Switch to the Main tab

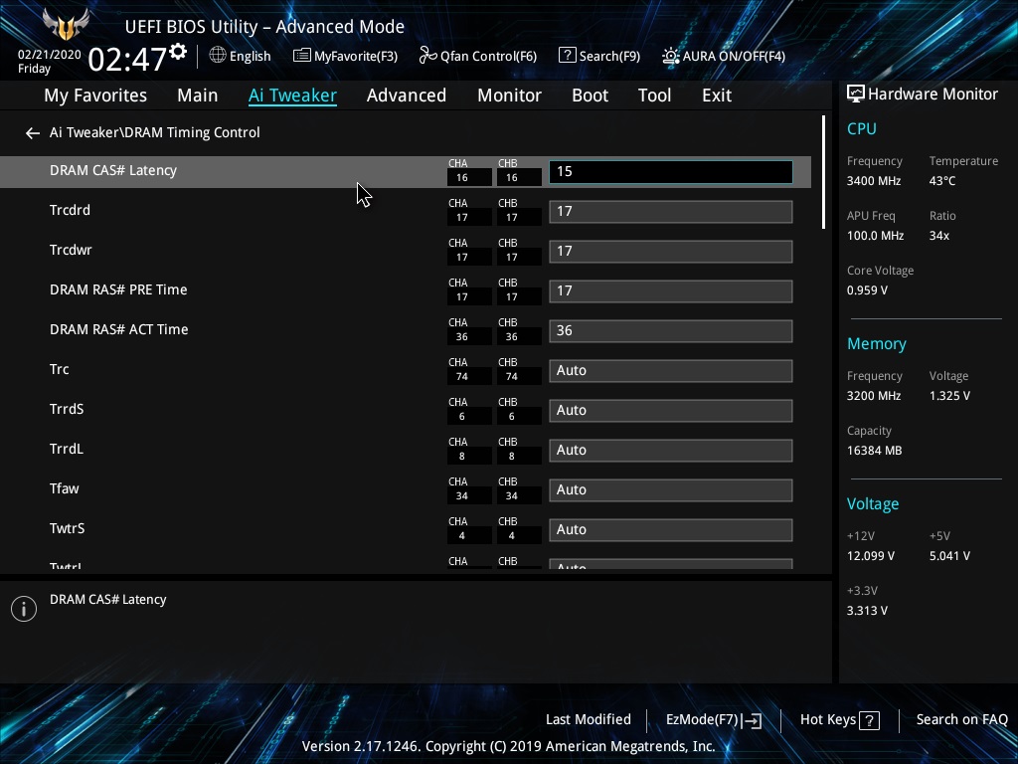(x=198, y=95)
